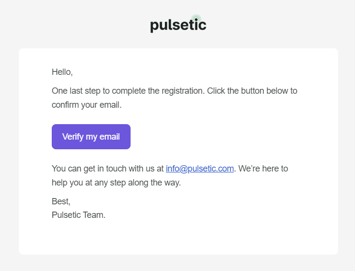This screenshot has height=271, width=355.
Task: Open the info@pulsetic.com email link
Action: (200, 169)
